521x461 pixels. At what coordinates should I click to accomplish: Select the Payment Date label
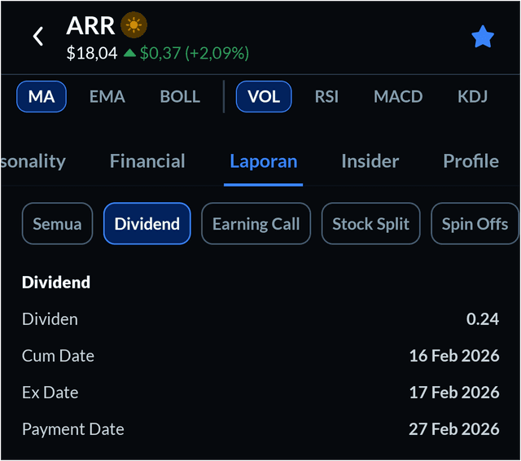[x=73, y=429]
